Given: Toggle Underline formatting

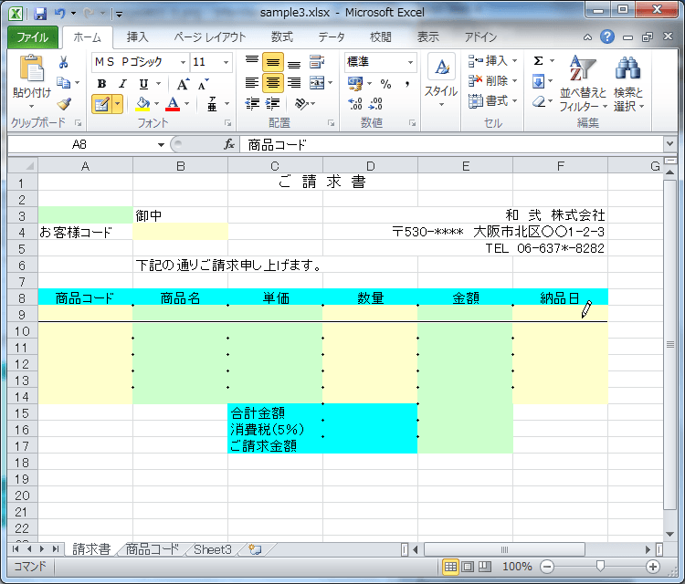Looking at the screenshot, I should tap(143, 83).
